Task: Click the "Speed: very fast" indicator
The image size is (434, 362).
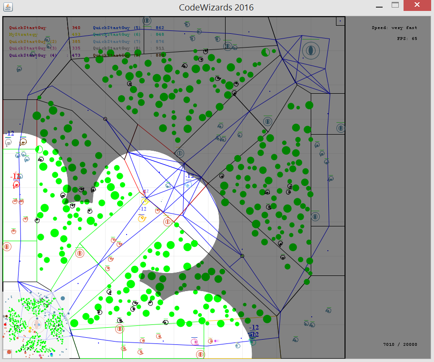Action: tap(394, 28)
